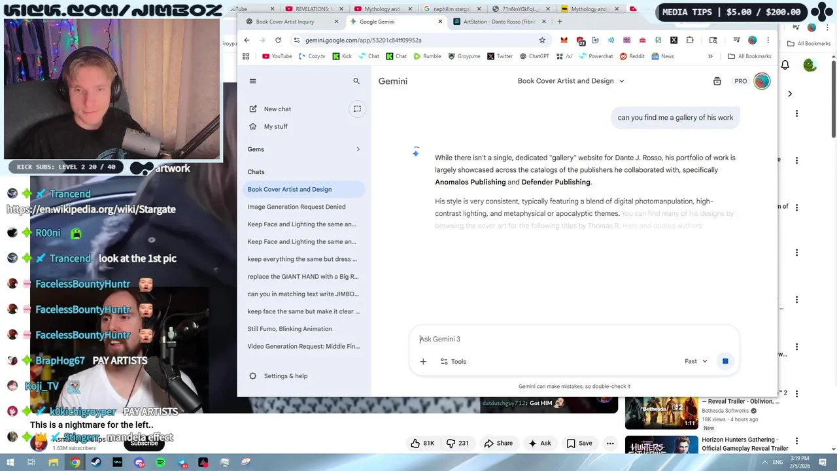Click temporary chat icon beside New chat

357,109
